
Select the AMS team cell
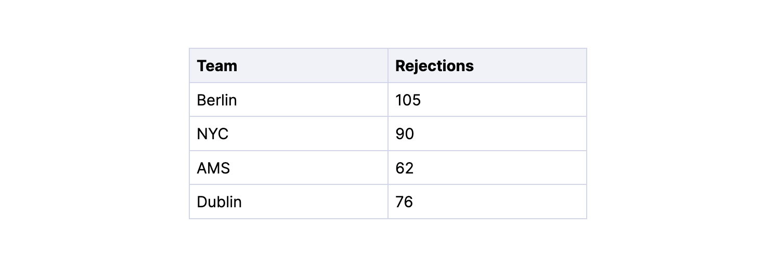pyautogui.click(x=289, y=168)
